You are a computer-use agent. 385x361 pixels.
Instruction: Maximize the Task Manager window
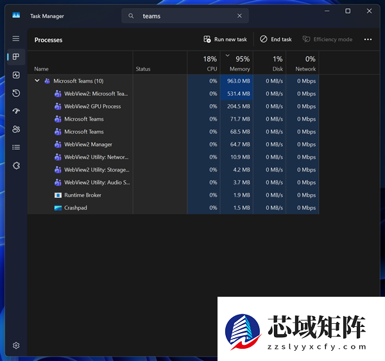(x=348, y=11)
